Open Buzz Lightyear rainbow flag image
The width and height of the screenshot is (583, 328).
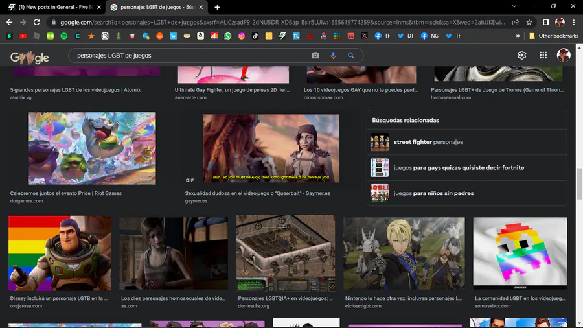point(60,253)
